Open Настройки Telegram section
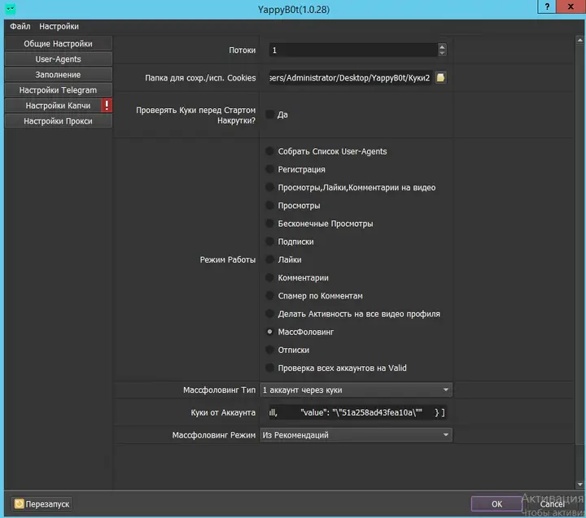This screenshot has height=518, width=586. [x=59, y=89]
